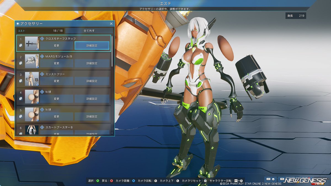Image resolution: width=331 pixels, height=186 pixels.
Task: Click cost badge 3 beside クロスモチーフスタッフ
Action: tap(42, 39)
